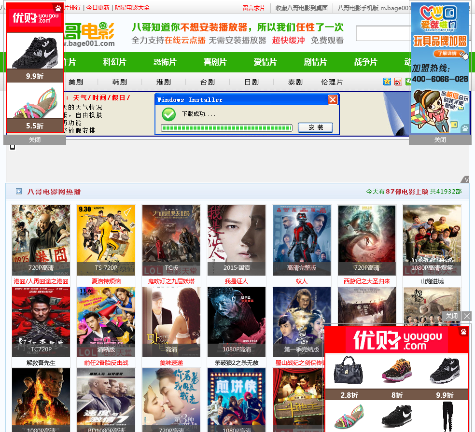Select the 伦理片 sub-category
Image resolution: width=475 pixels, height=432 pixels.
[x=332, y=82]
